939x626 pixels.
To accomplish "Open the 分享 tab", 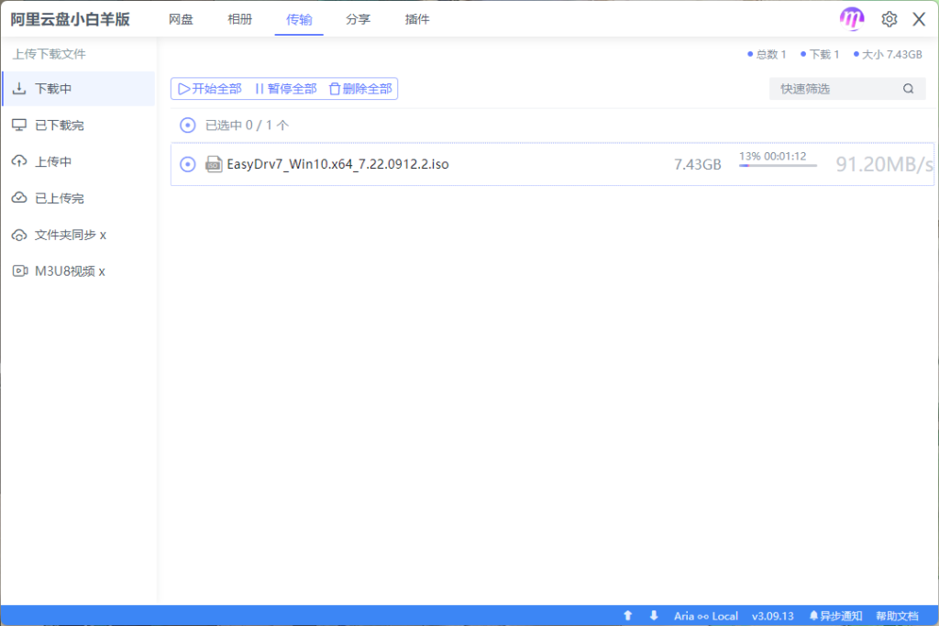I will (358, 19).
